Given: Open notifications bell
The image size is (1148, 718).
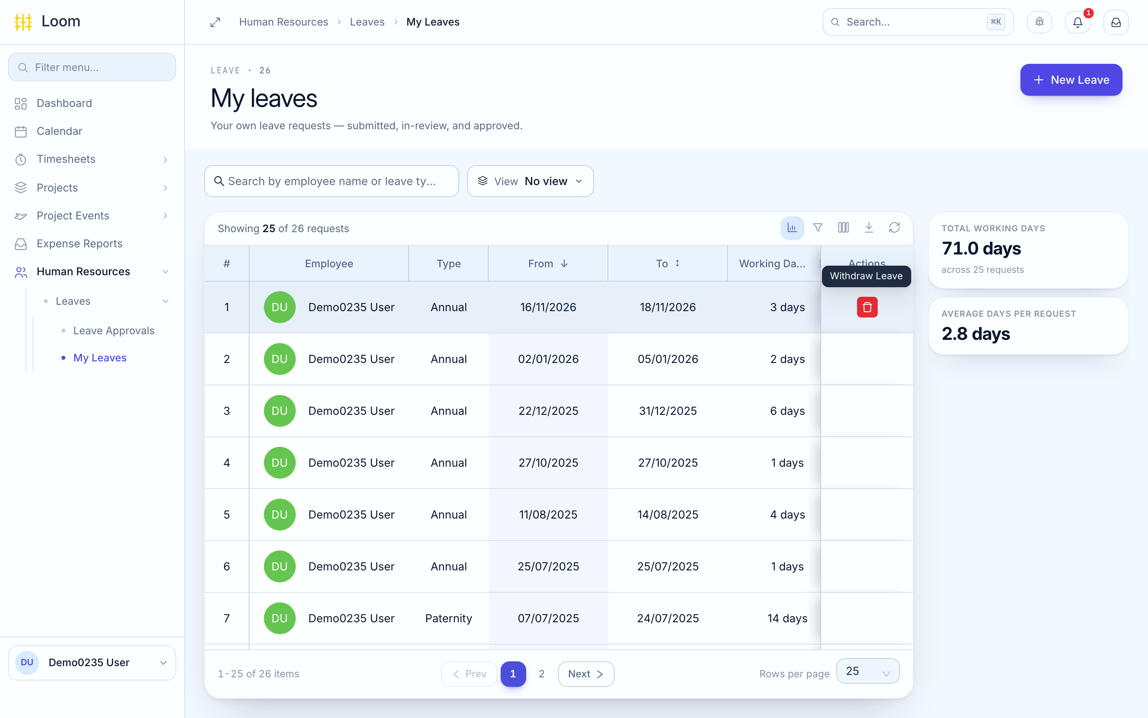Looking at the screenshot, I should click(1077, 22).
